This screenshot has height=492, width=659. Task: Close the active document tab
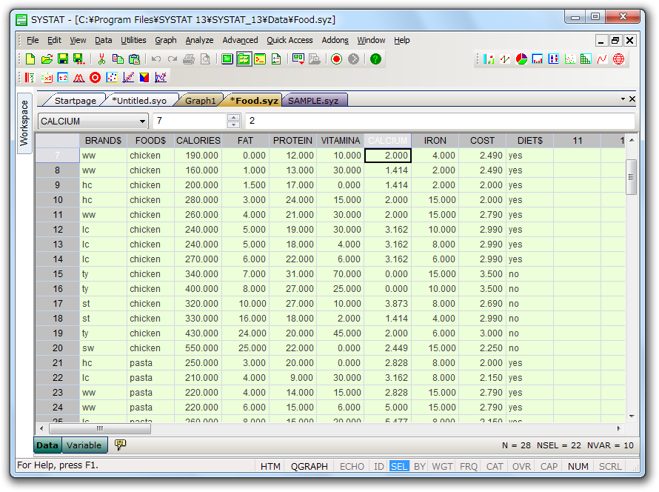tap(632, 99)
